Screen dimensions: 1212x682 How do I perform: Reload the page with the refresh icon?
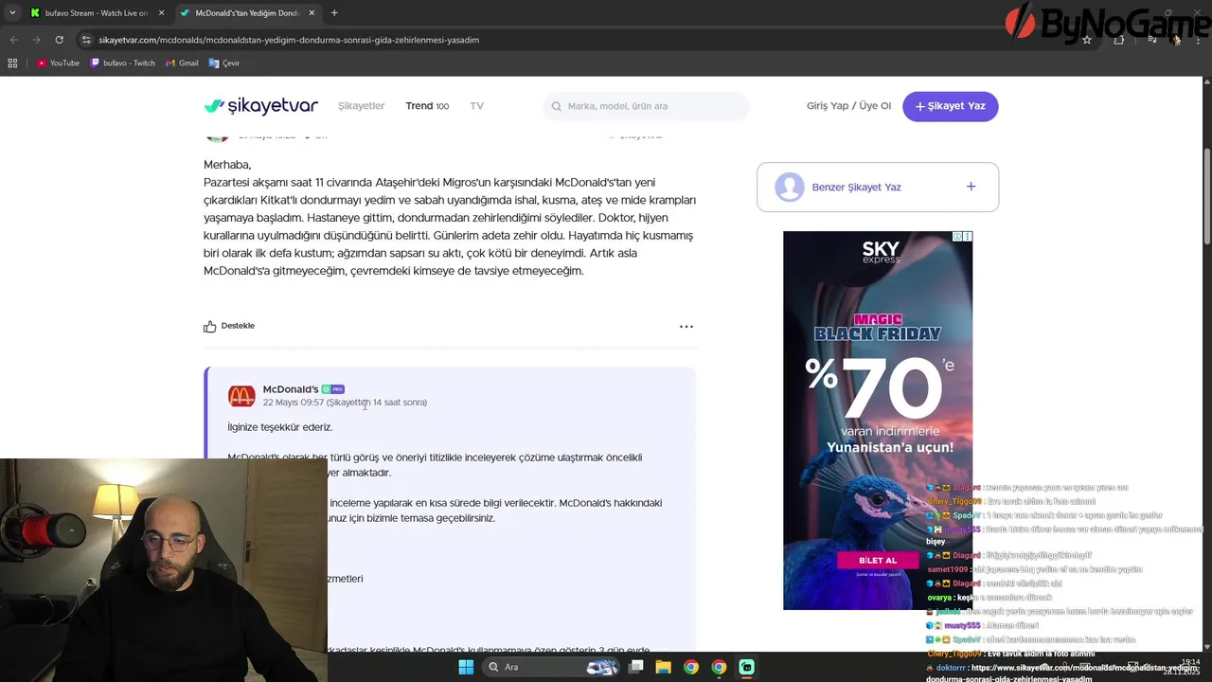(x=59, y=40)
